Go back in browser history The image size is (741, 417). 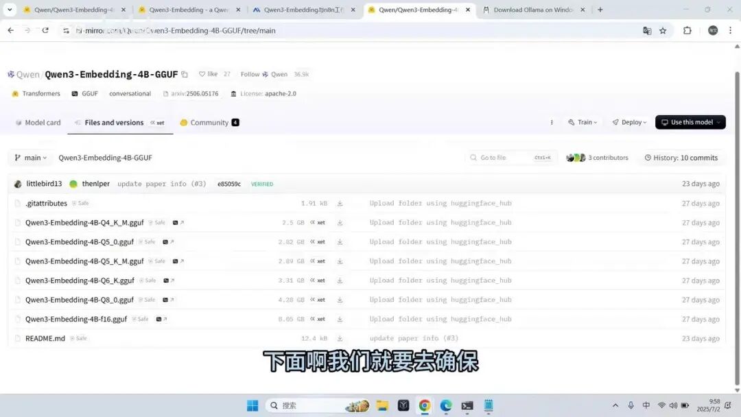click(x=10, y=30)
